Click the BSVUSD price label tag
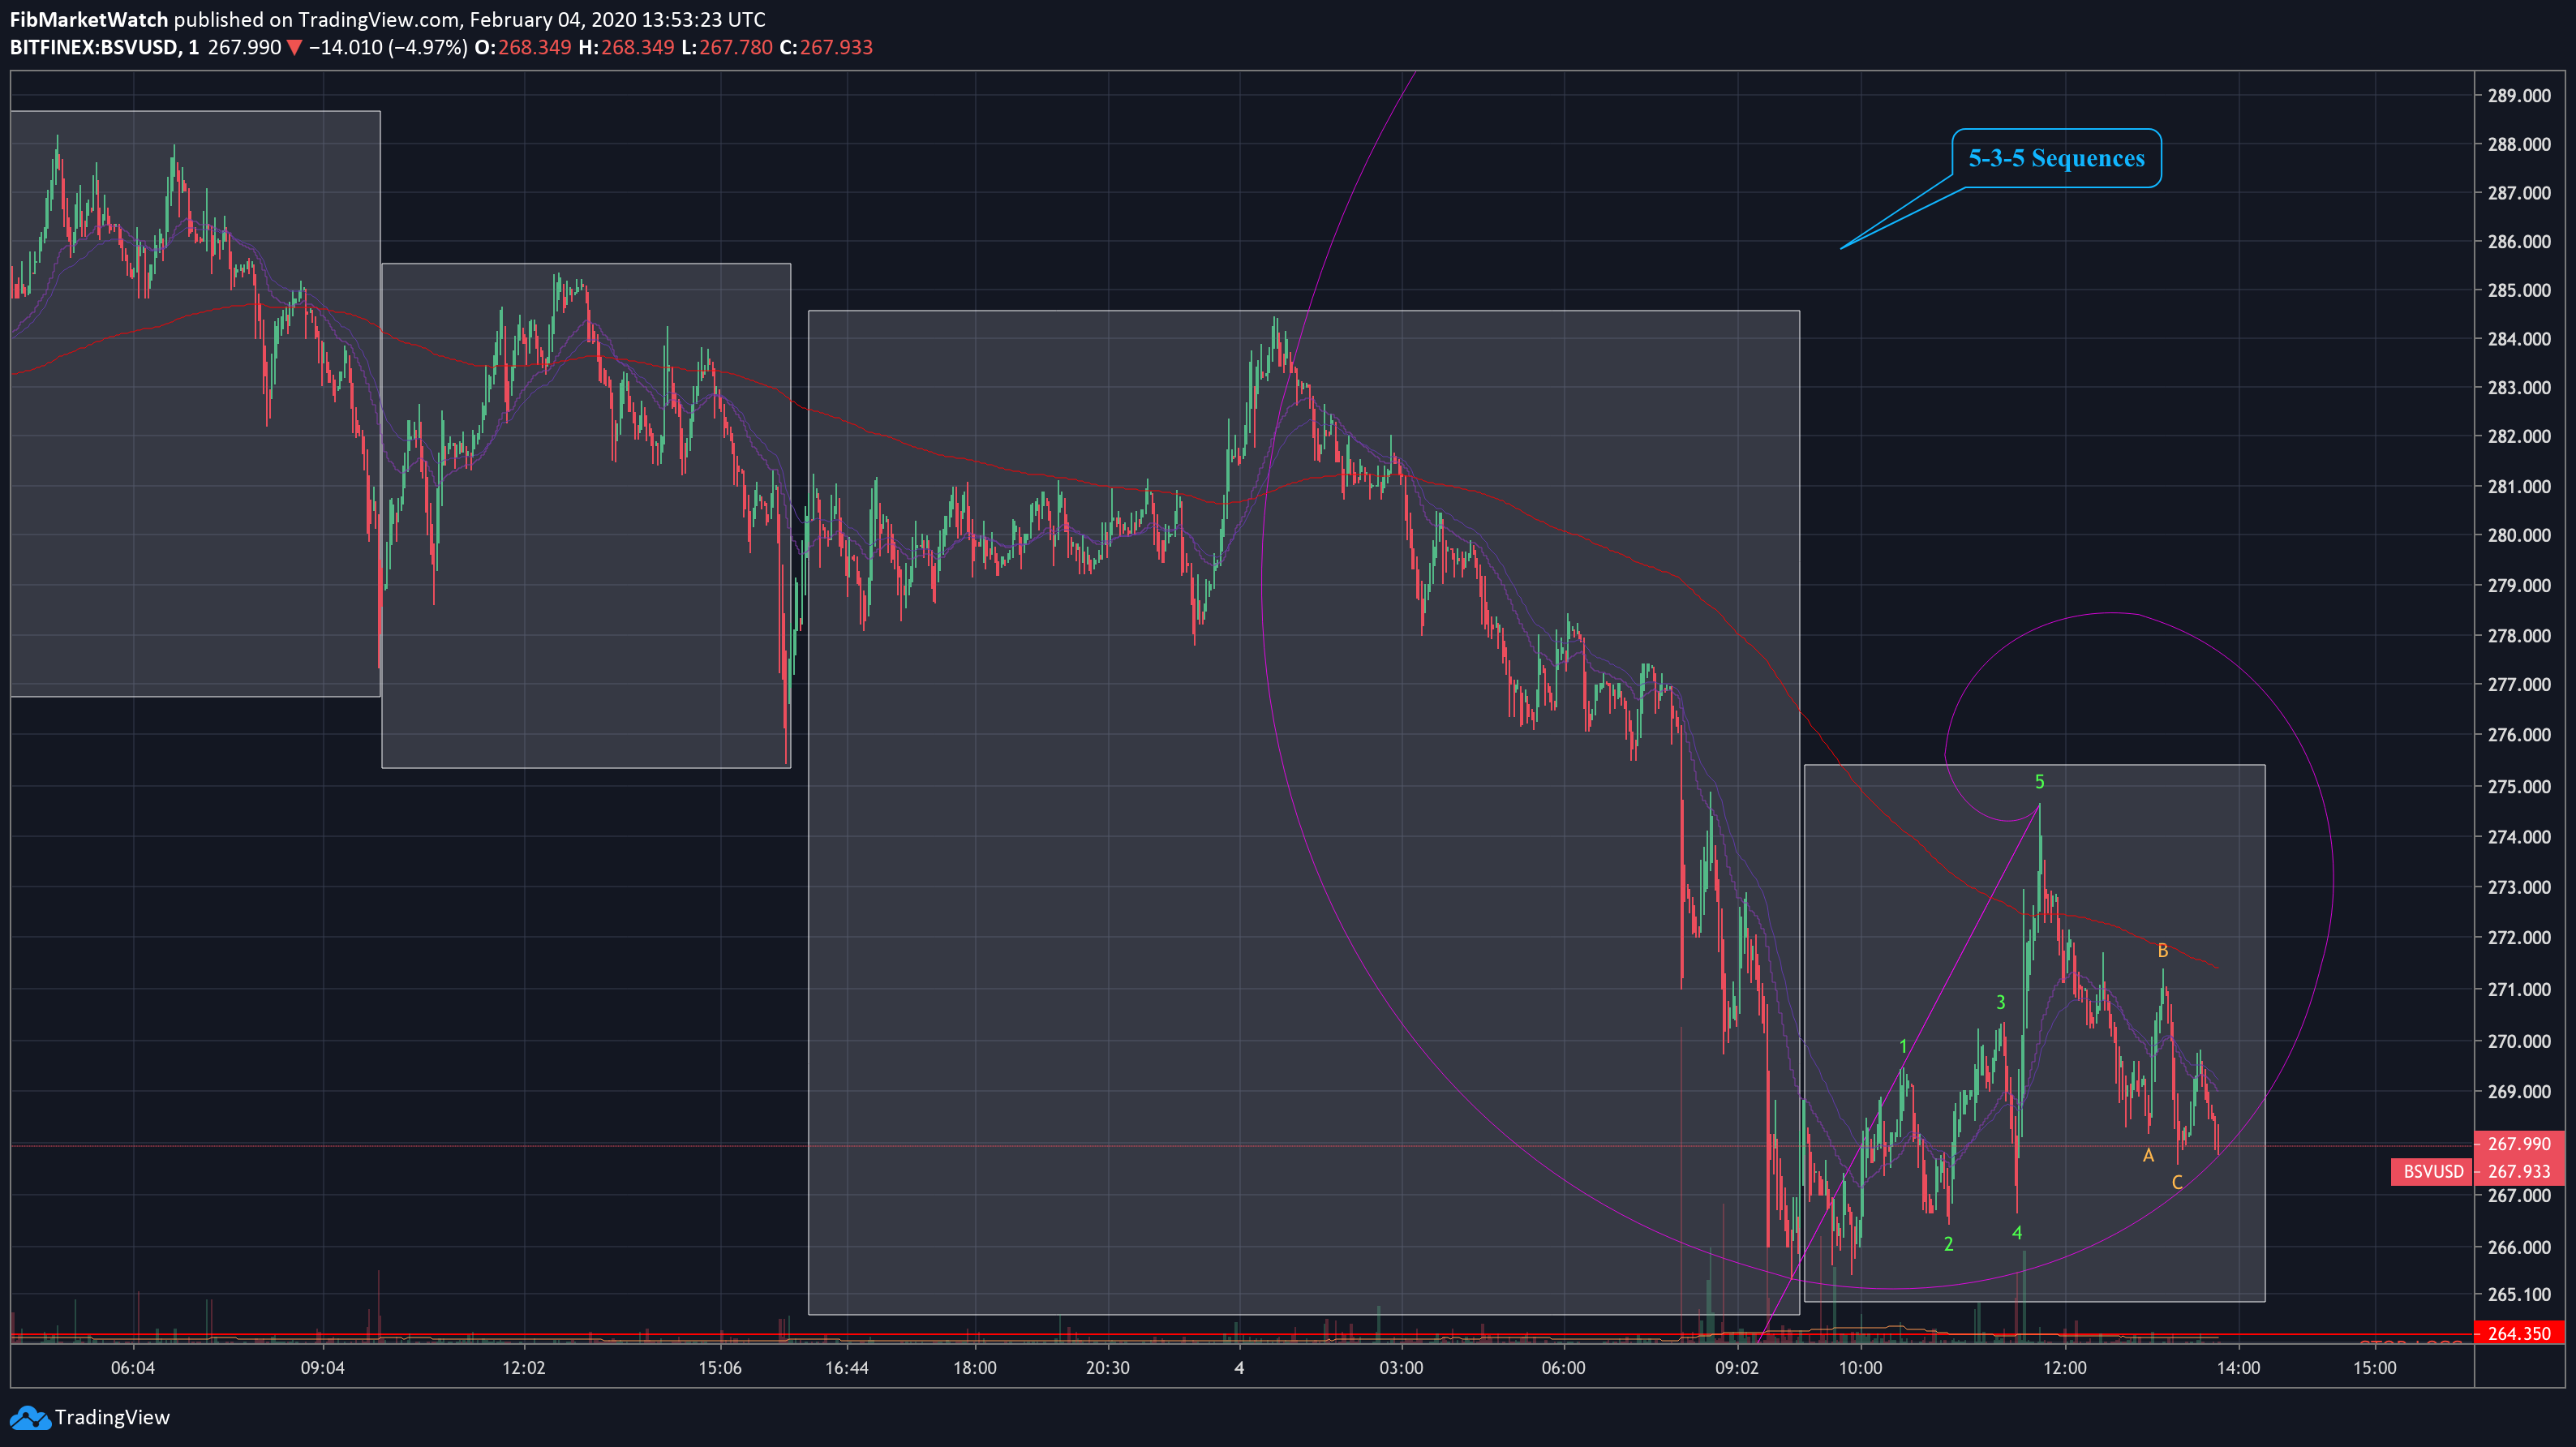This screenshot has width=2576, height=1447. (x=2433, y=1171)
